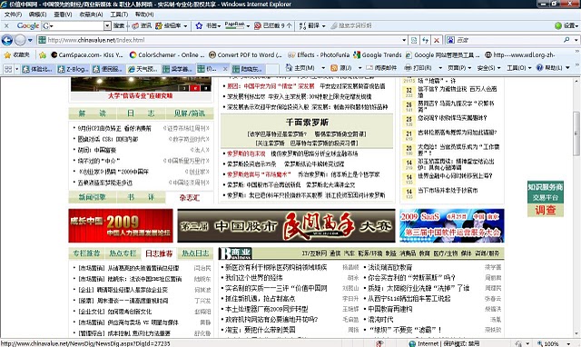Select the 热点日志 page tab
Image resolution: width=581 pixels, height=347 pixels.
(195, 253)
